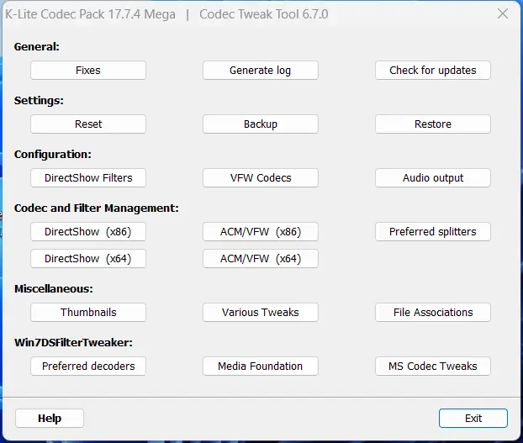Manage DirectShow (x64) filters
The height and width of the screenshot is (443, 523).
(x=88, y=259)
